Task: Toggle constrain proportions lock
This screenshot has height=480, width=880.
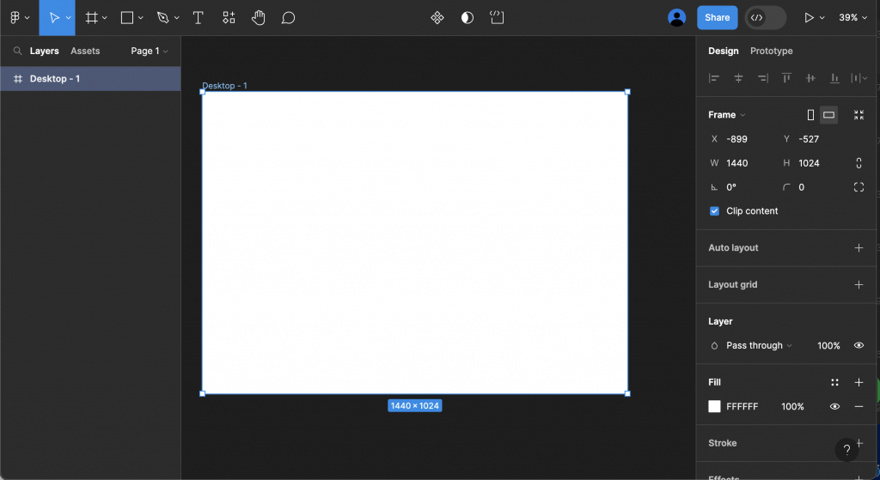Action: [859, 163]
